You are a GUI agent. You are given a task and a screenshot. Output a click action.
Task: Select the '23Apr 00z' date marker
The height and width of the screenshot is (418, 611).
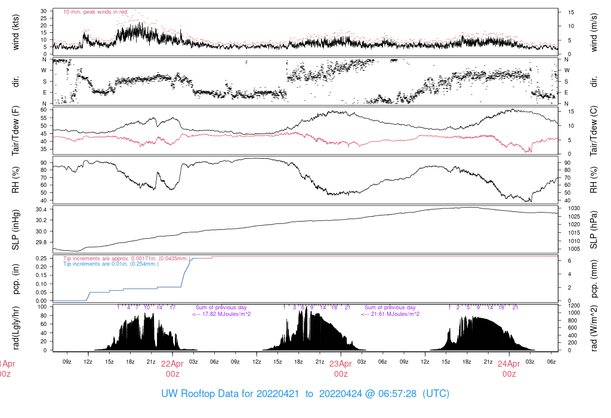tap(341, 368)
